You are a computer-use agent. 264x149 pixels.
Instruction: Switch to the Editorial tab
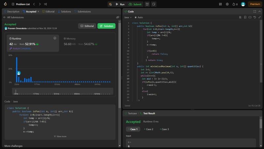[x=48, y=11]
